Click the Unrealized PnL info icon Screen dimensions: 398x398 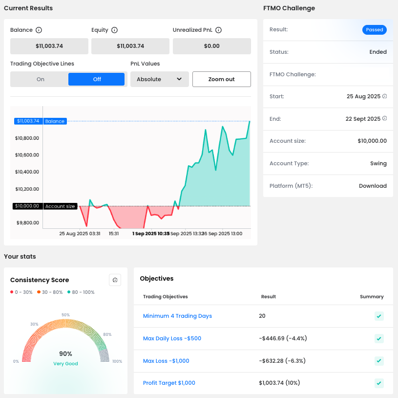point(219,30)
